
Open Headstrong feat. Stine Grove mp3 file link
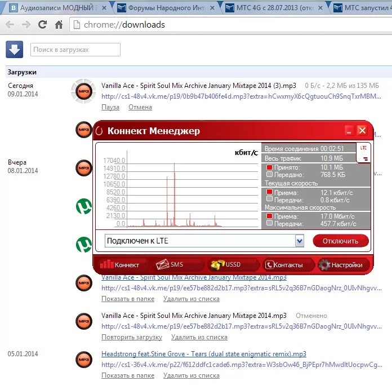tap(204, 354)
